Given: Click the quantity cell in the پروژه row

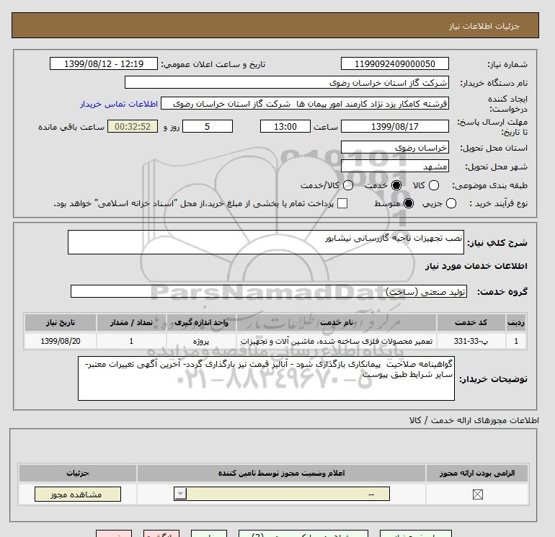Looking at the screenshot, I should 131,341.
